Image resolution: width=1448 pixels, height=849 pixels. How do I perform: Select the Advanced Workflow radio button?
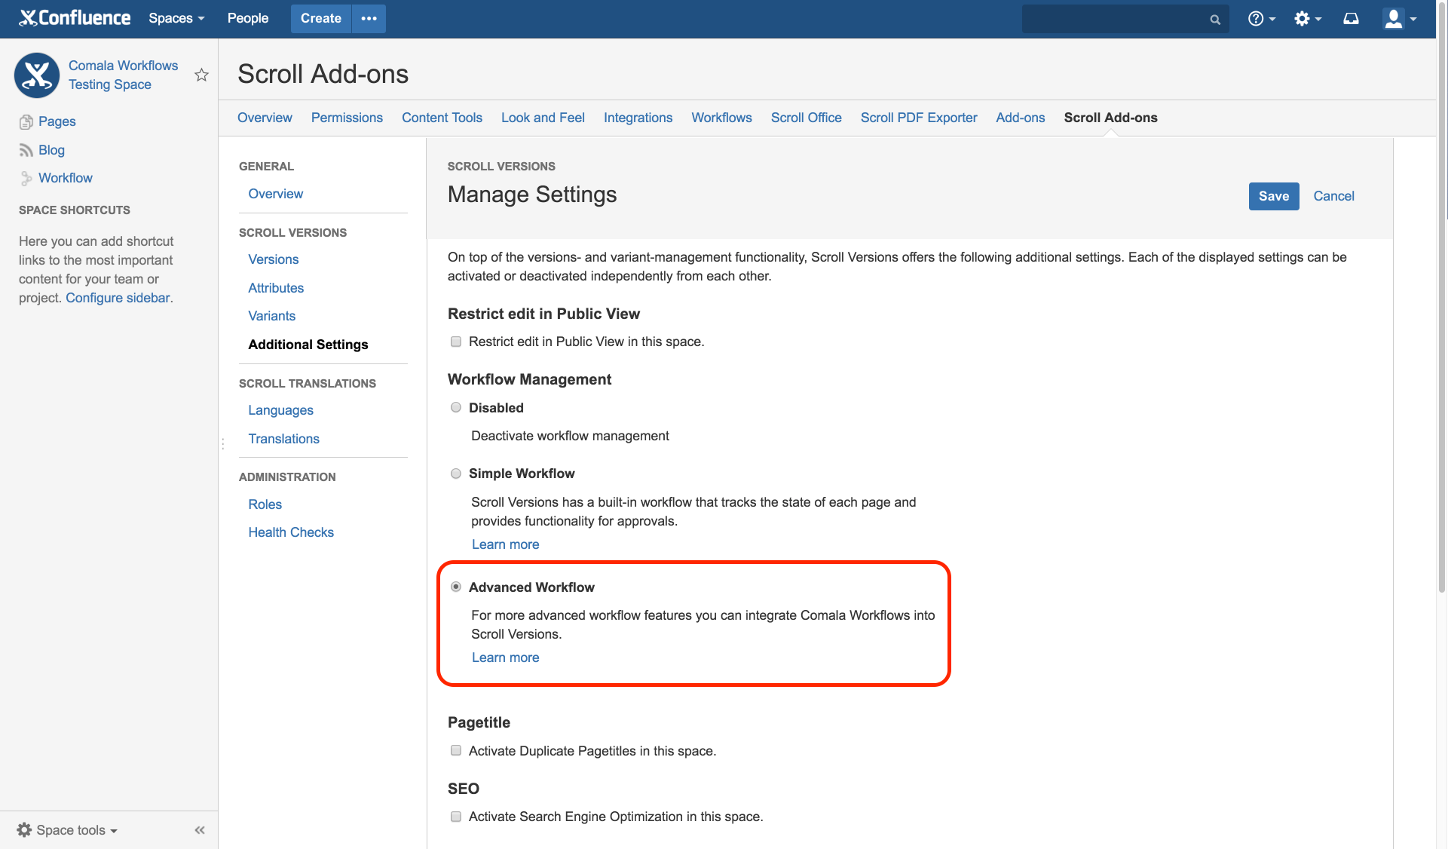(x=456, y=586)
